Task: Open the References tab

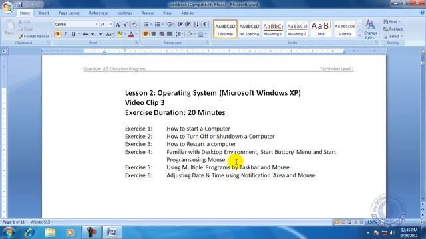Action: [x=99, y=13]
